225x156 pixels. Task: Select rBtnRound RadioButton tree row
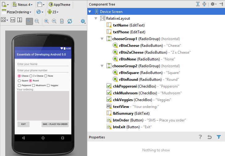tap(146, 80)
